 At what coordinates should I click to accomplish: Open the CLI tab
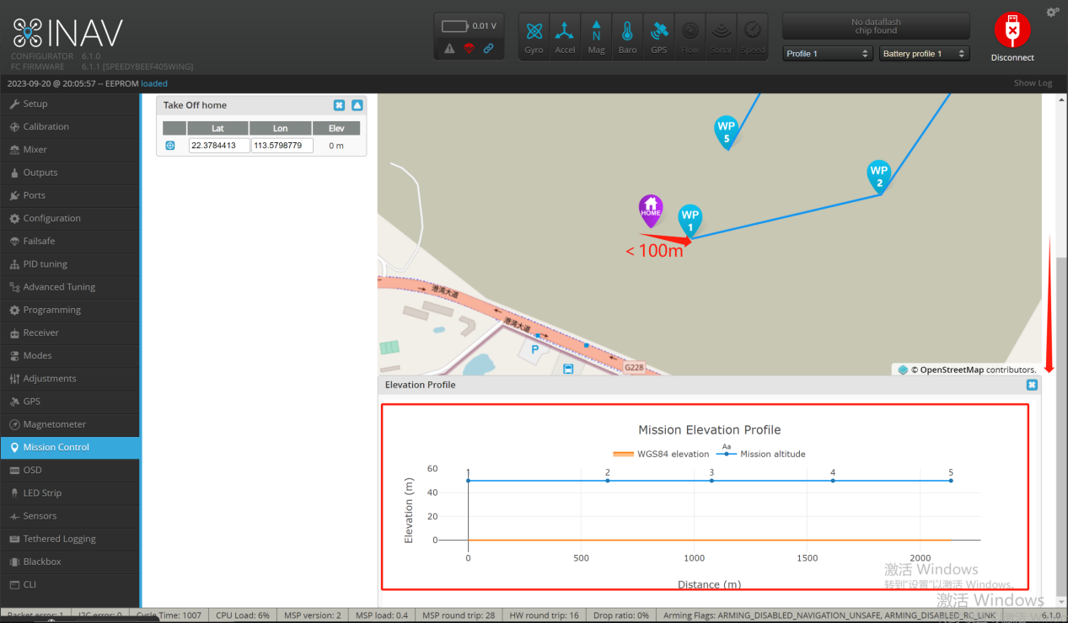(x=70, y=584)
